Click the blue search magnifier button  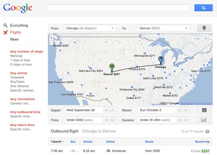tap(203, 8)
